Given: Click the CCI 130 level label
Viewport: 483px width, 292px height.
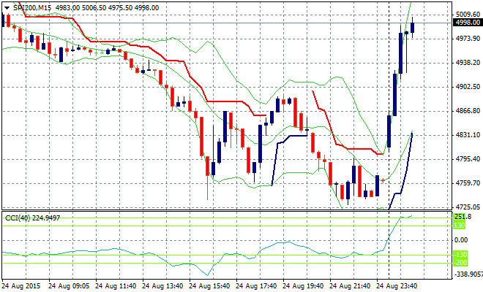Looking at the screenshot, I should point(460,226).
